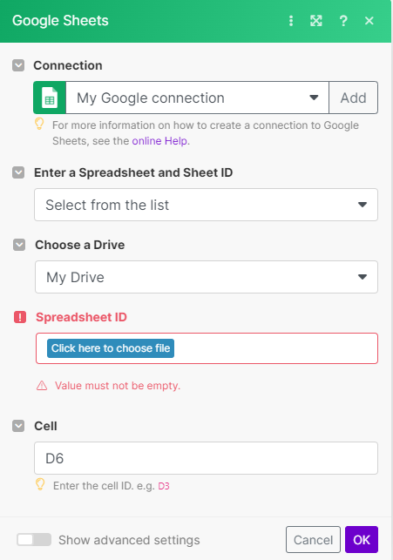This screenshot has height=560, width=393.
Task: Click the green Google Sheets connection icon
Action: pos(50,98)
